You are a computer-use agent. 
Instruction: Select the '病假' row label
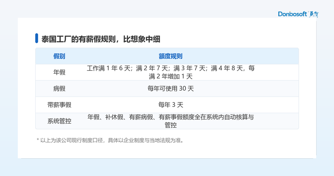(x=59, y=88)
